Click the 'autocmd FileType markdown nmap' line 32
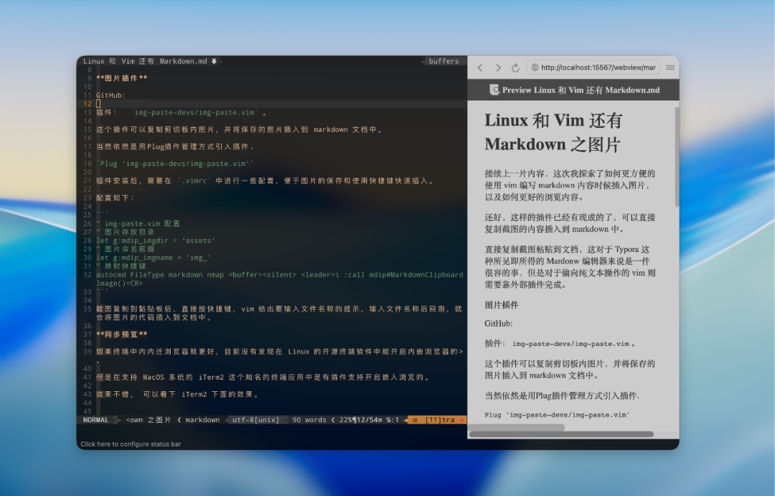775x496 pixels. (x=279, y=279)
